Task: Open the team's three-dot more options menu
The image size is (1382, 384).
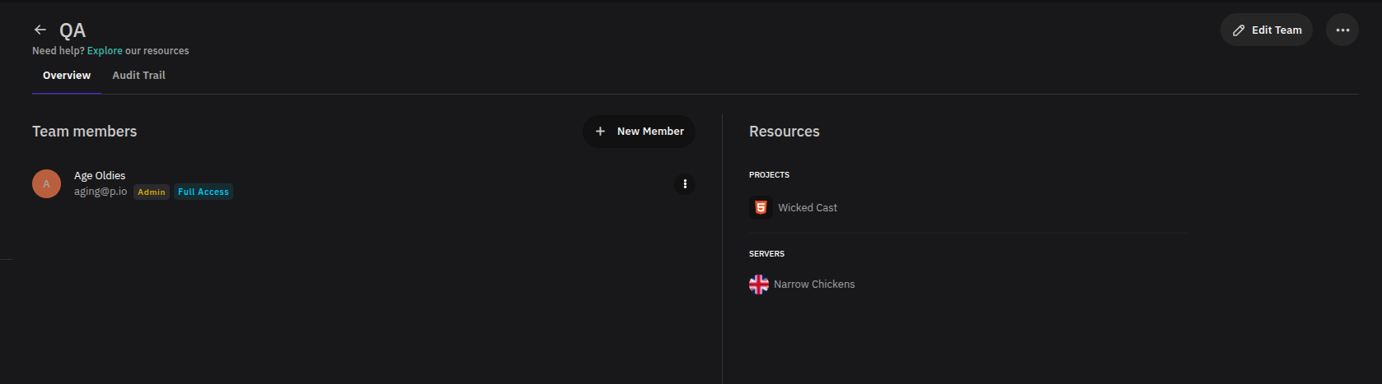Action: [1342, 30]
